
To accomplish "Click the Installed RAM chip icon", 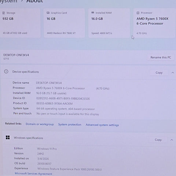I will [x=93, y=12].
